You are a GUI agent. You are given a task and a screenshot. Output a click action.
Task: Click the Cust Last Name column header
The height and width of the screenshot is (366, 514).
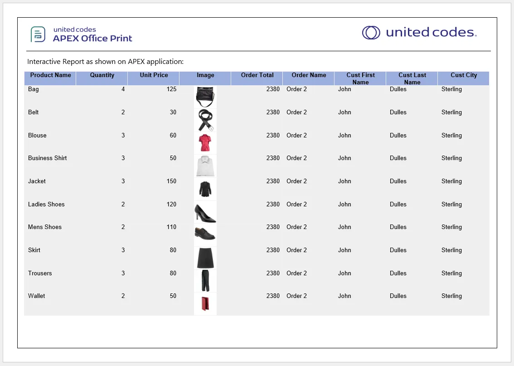pos(412,78)
